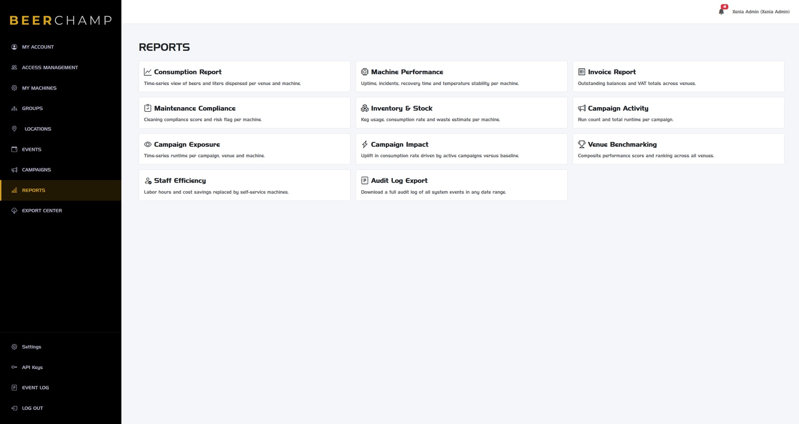Screen dimensions: 799x424
Task: Open the Staff Efficiency report
Action: click(x=245, y=185)
